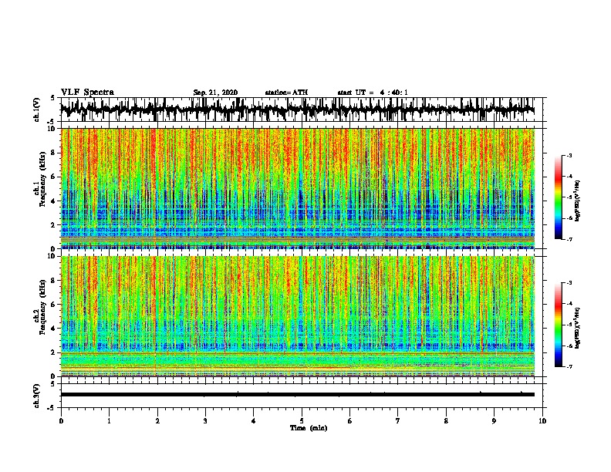The image size is (611, 472).
Task: Click the "Time (min)" axis title
Action: pos(309,428)
